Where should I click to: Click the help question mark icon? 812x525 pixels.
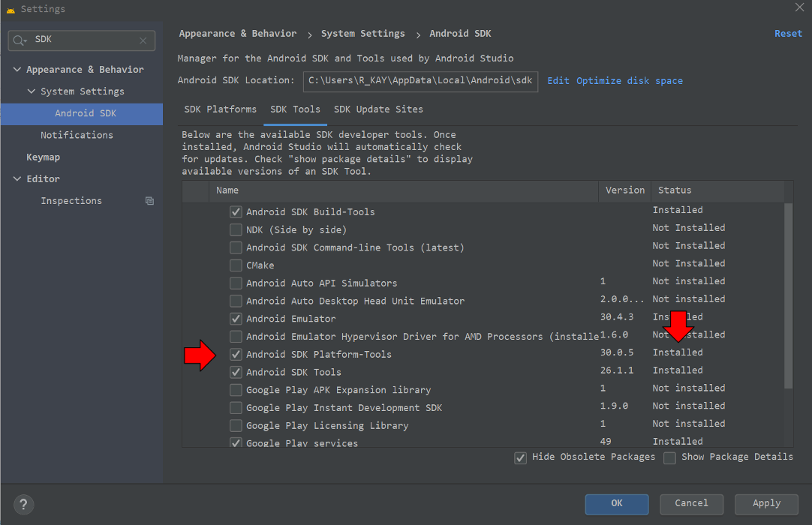pos(24,504)
